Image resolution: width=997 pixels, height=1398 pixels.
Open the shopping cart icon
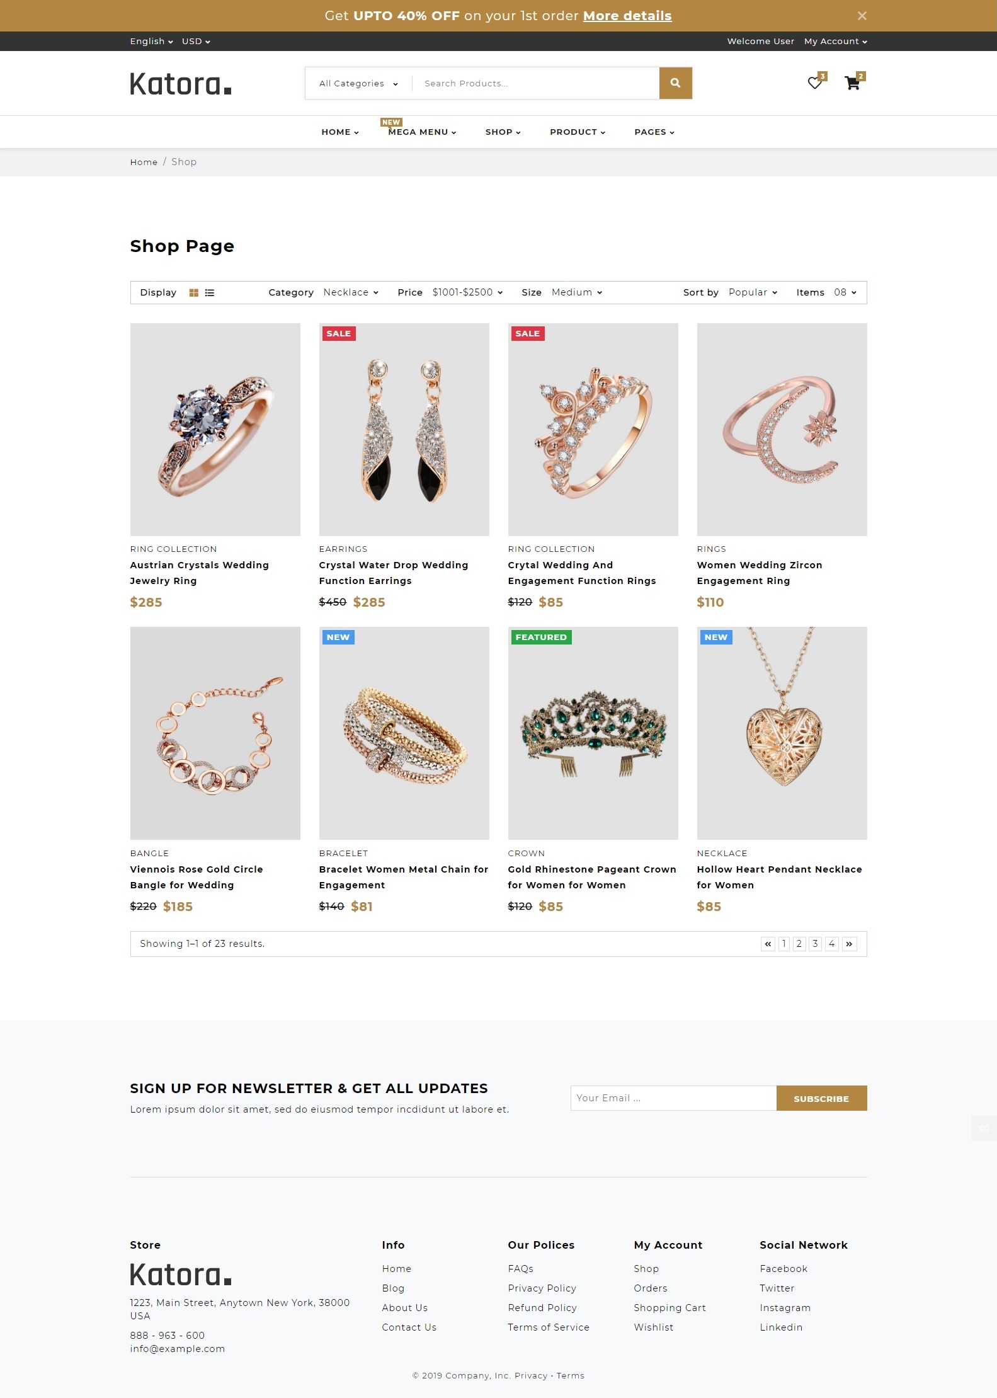852,83
